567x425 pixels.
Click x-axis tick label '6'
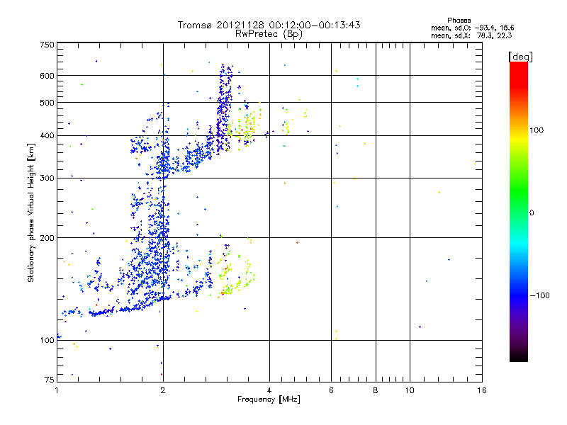332,390
